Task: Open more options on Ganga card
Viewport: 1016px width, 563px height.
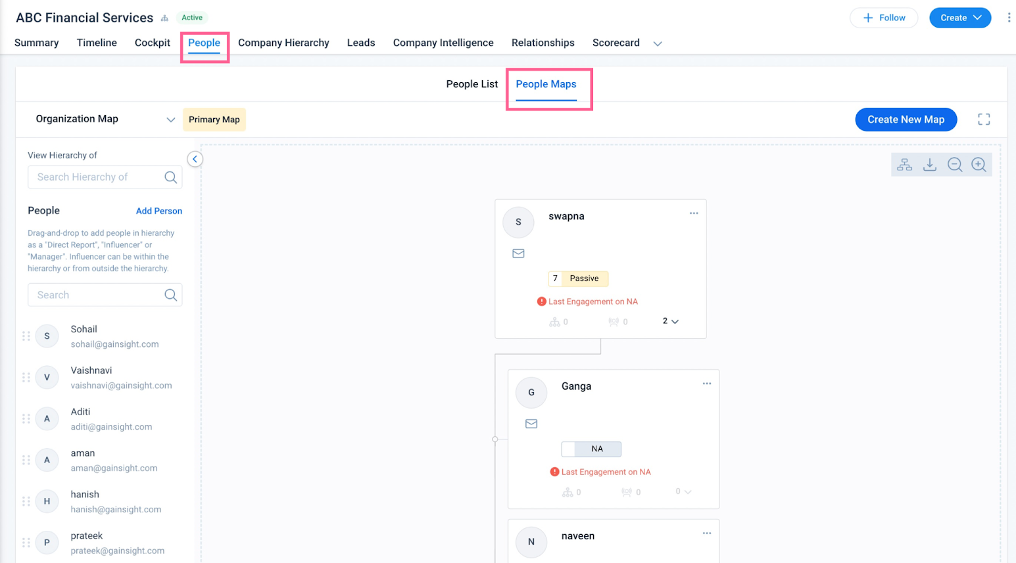Action: pos(707,384)
